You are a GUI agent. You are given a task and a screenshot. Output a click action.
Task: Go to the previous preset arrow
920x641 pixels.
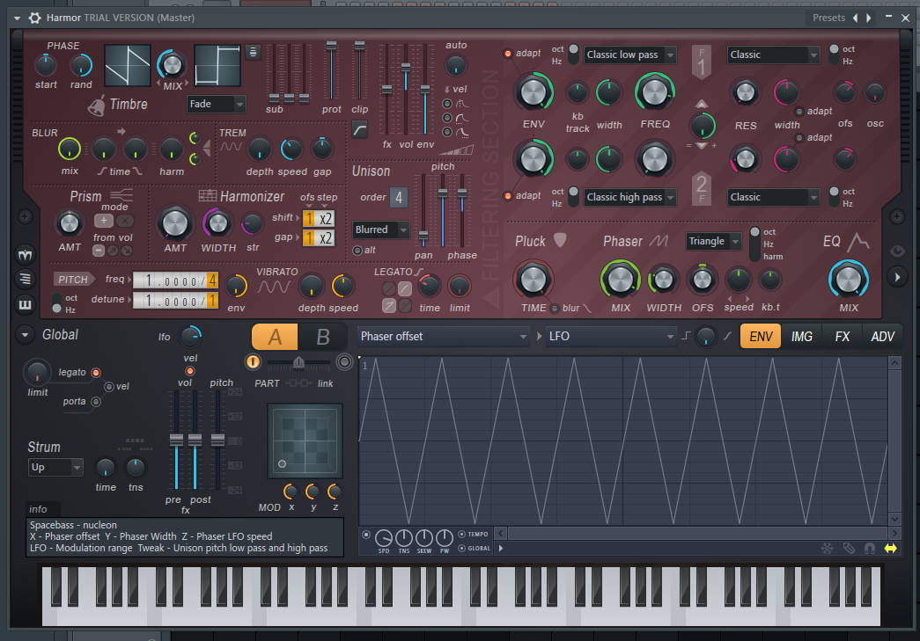point(855,18)
